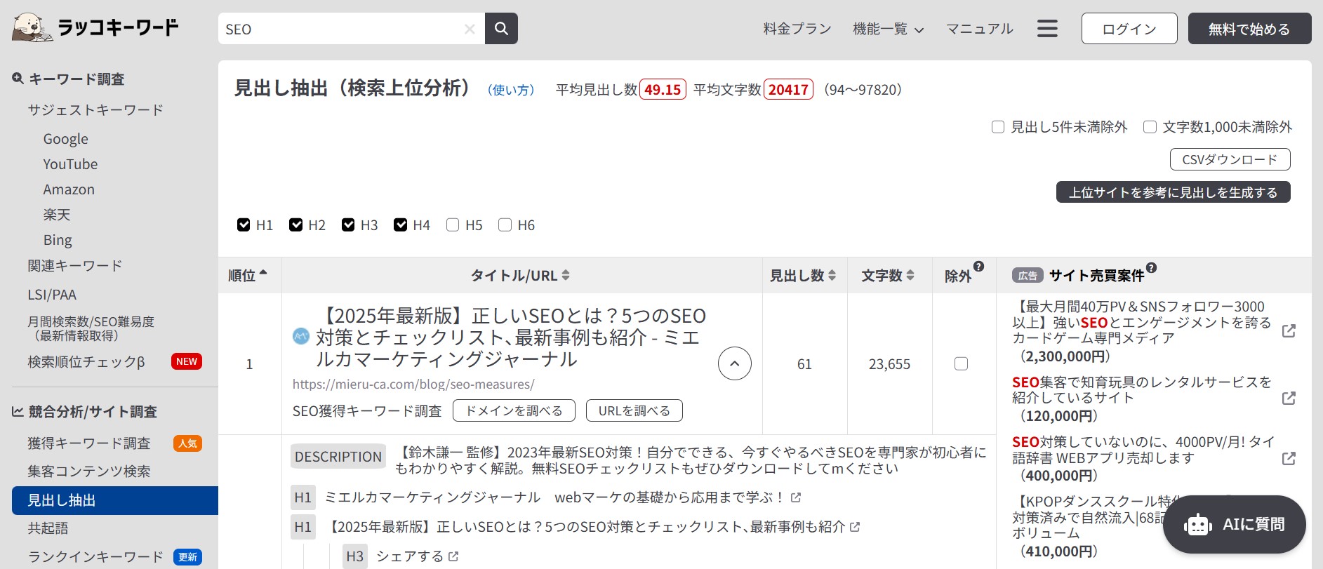Screen dimensions: 1323x569
Task: Click the CSVダウンロード button
Action: pos(1230,159)
